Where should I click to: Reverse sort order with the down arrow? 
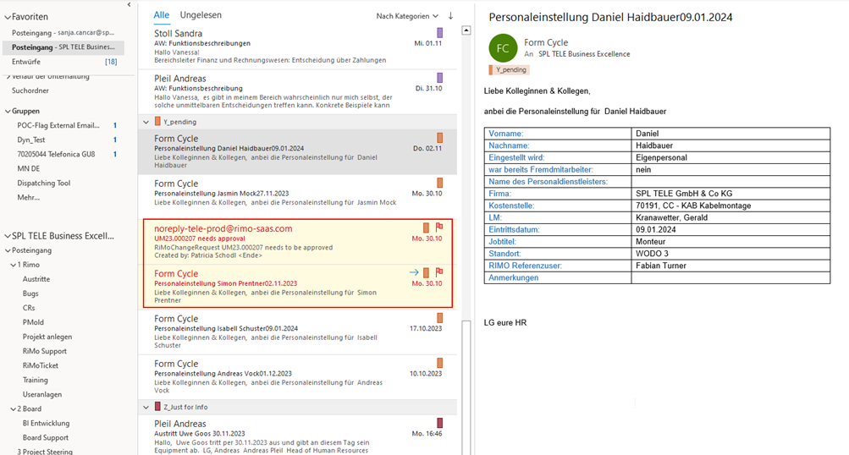pyautogui.click(x=450, y=16)
